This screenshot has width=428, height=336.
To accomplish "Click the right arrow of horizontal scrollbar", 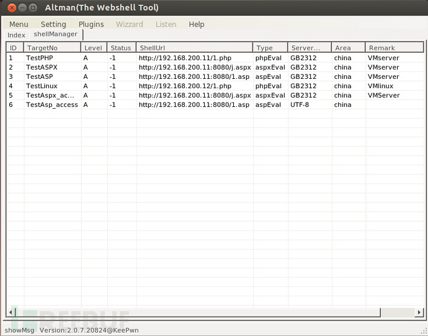I will pyautogui.click(x=419, y=312).
